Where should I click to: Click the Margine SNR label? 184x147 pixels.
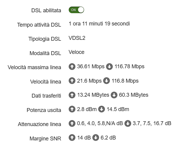(45, 139)
